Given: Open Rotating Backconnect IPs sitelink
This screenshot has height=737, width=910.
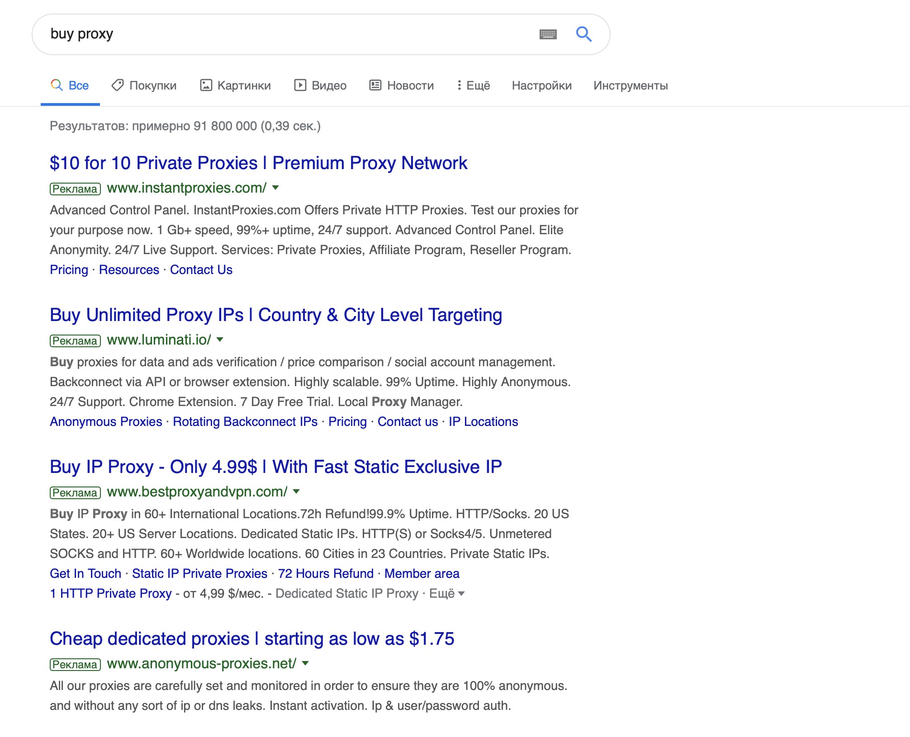Looking at the screenshot, I should (x=245, y=422).
